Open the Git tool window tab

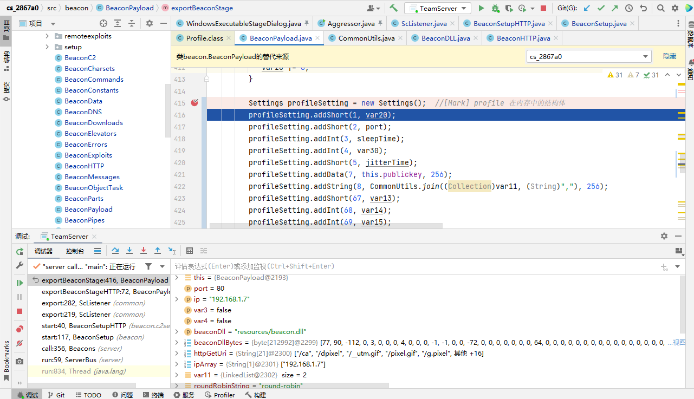click(55, 395)
